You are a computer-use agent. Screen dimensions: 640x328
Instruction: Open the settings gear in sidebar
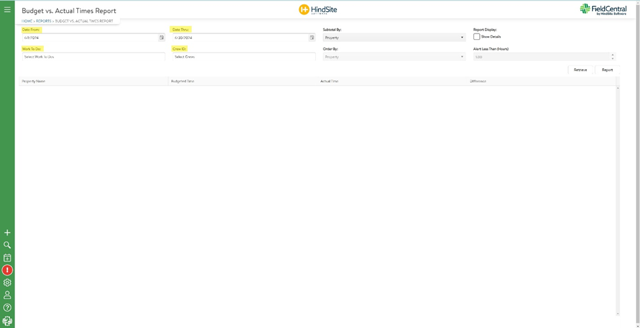click(7, 283)
